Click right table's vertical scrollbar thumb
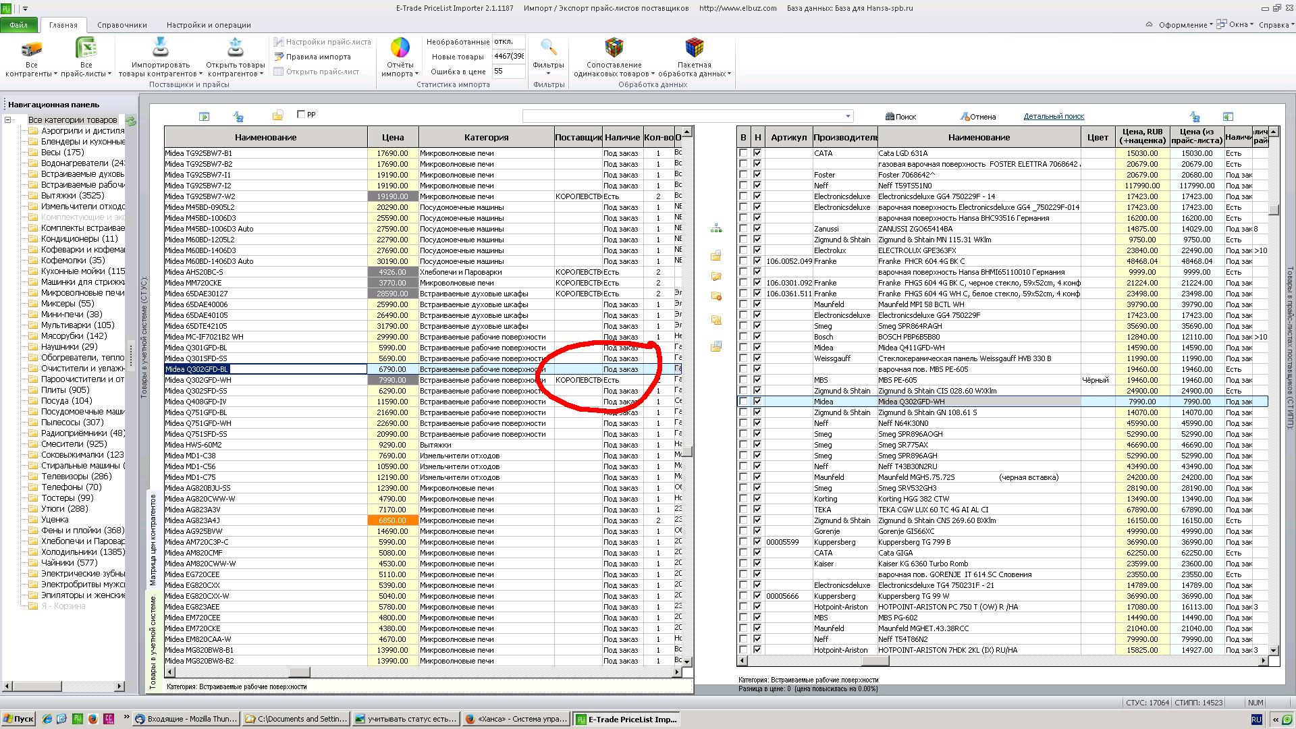Image resolution: width=1296 pixels, height=729 pixels. point(1273,210)
